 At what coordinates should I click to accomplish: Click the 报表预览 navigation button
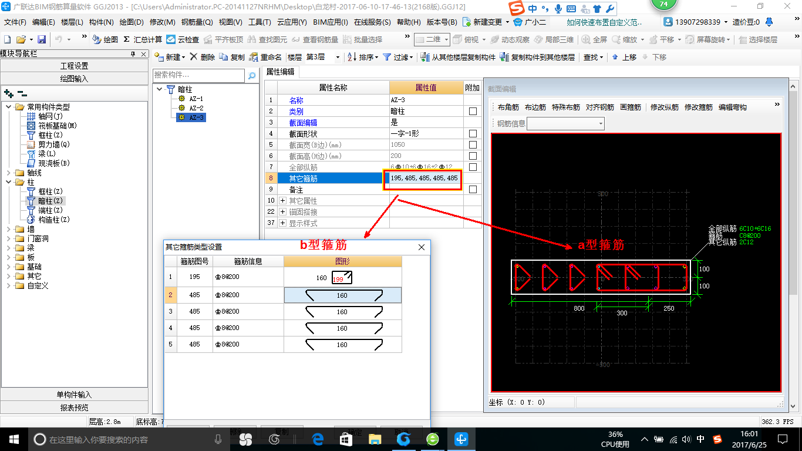[74, 407]
